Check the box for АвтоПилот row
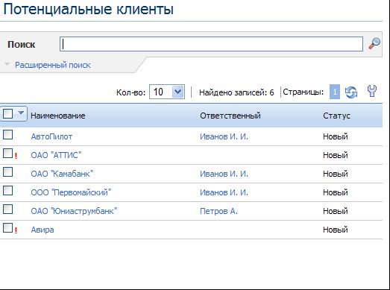390x290 pixels. [7, 134]
